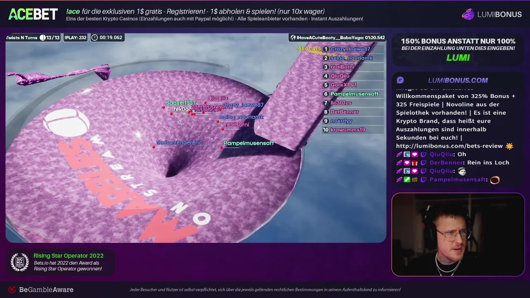Click the streamer webcam feed
This screenshot has height=298, width=530.
click(458, 234)
